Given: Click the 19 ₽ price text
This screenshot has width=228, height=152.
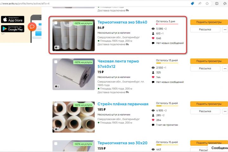Looking at the screenshot, I should pos(101,72).
